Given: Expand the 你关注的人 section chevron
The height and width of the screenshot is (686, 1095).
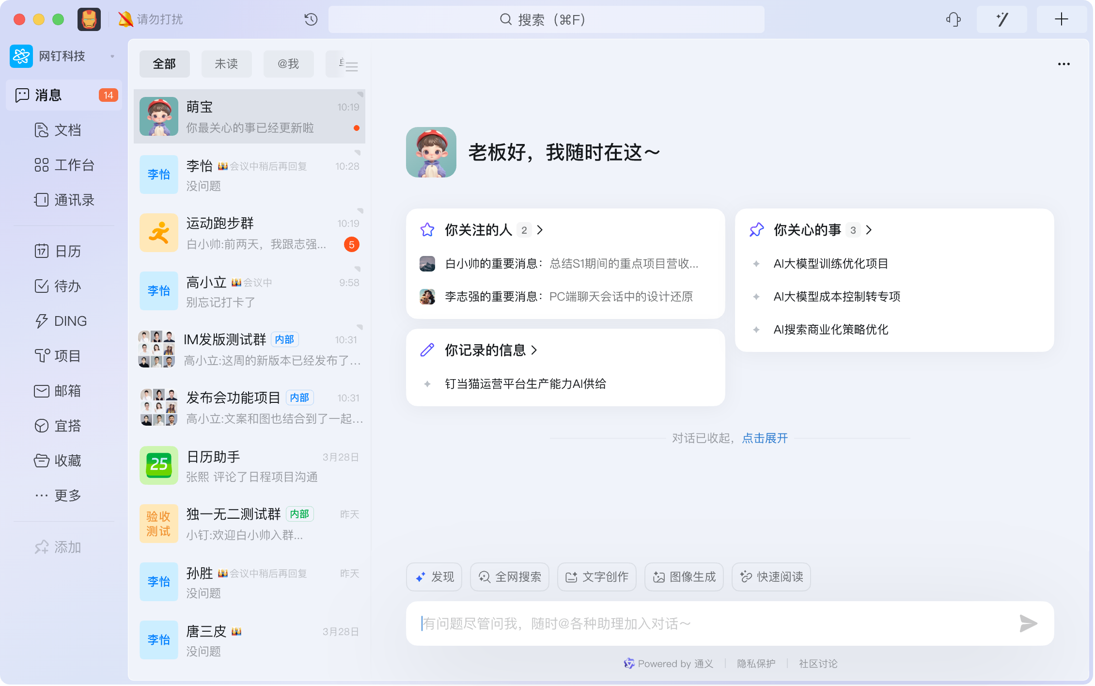Looking at the screenshot, I should [x=540, y=230].
